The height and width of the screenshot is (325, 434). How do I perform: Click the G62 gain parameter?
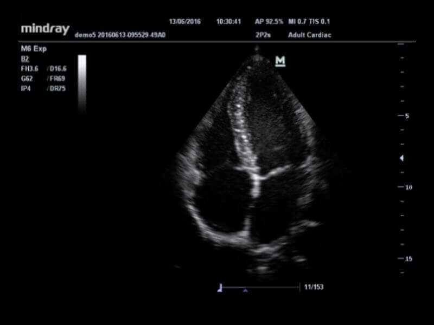[27, 79]
